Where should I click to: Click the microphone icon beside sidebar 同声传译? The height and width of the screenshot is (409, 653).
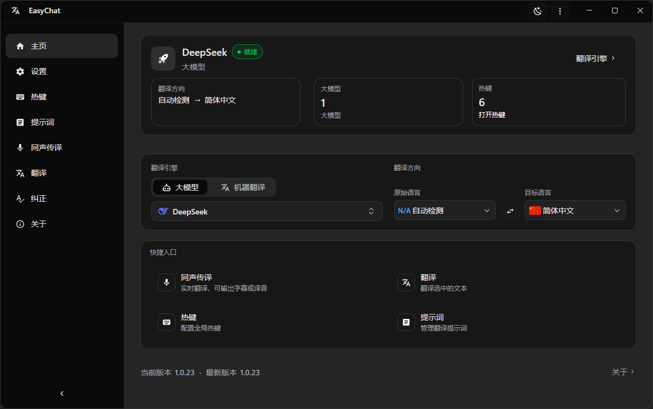[x=20, y=148]
